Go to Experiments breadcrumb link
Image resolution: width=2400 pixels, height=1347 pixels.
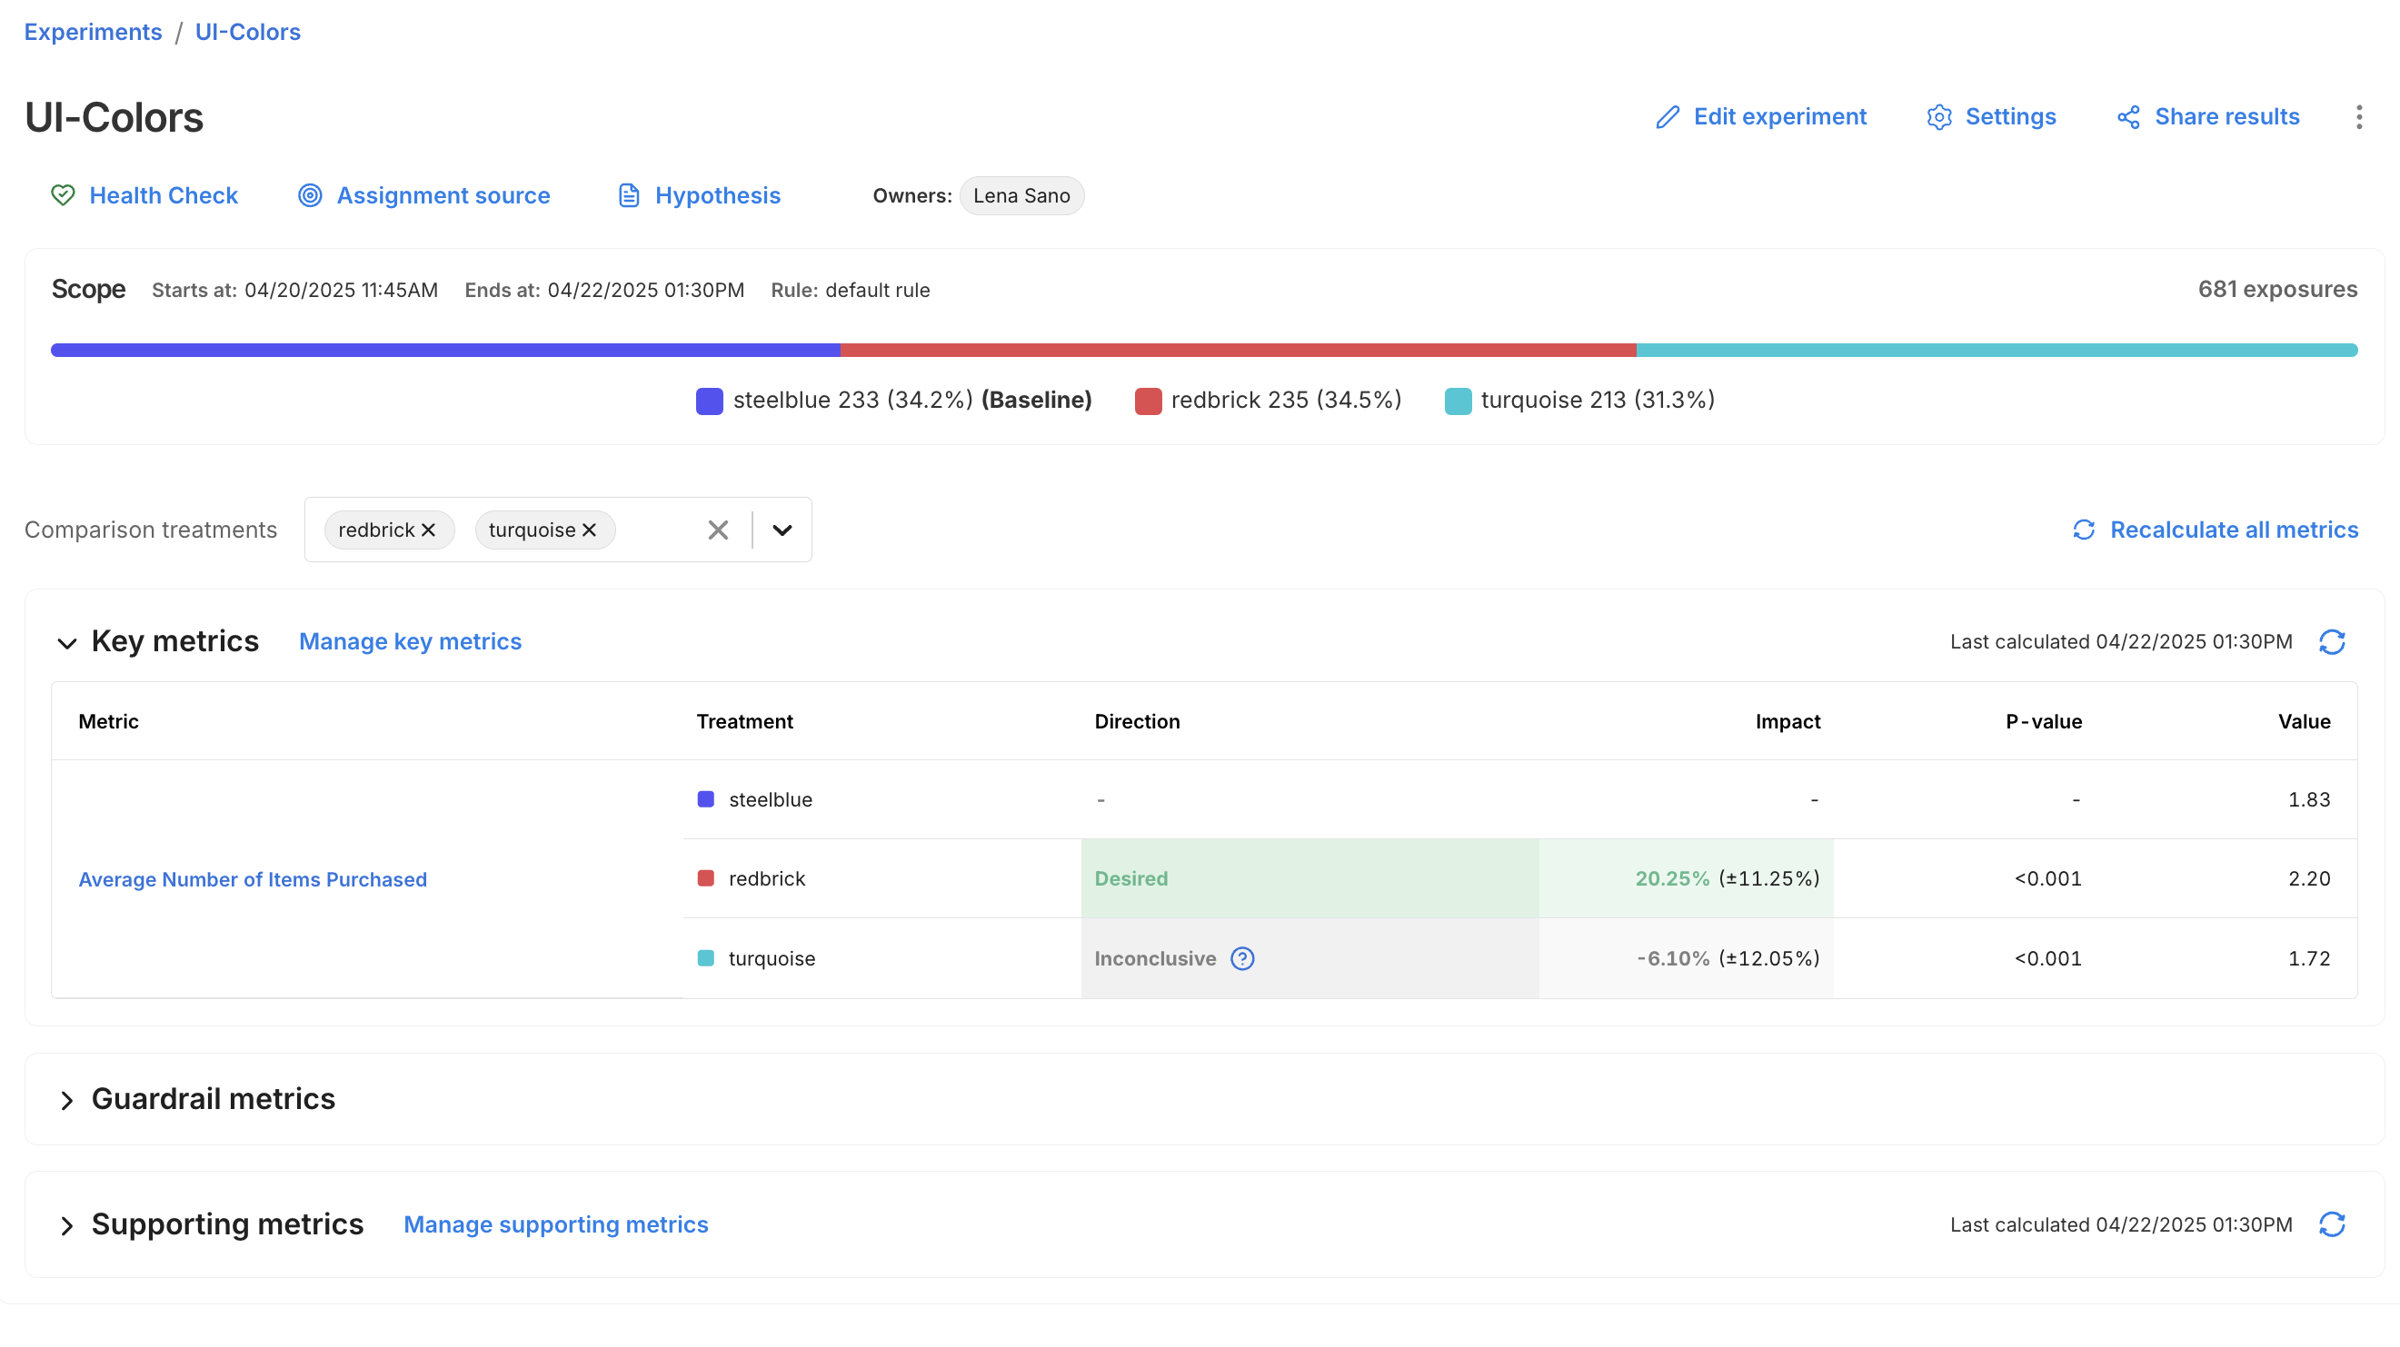click(x=94, y=33)
